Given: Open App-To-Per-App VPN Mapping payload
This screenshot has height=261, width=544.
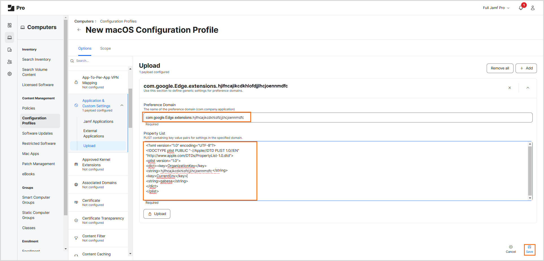Looking at the screenshot, I should point(98,82).
